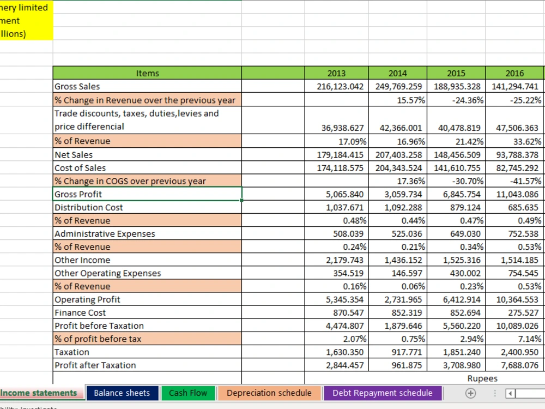The image size is (545, 409).
Task: Click the value 36,938.627
Action: click(x=336, y=120)
